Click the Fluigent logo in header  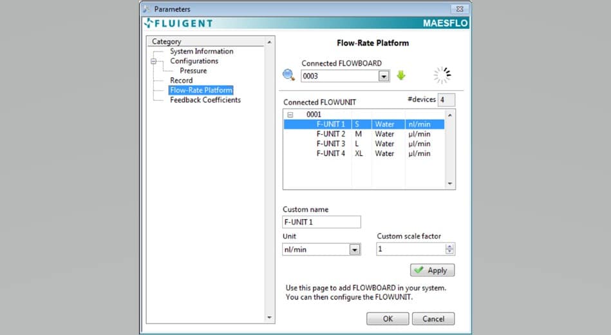pos(178,23)
